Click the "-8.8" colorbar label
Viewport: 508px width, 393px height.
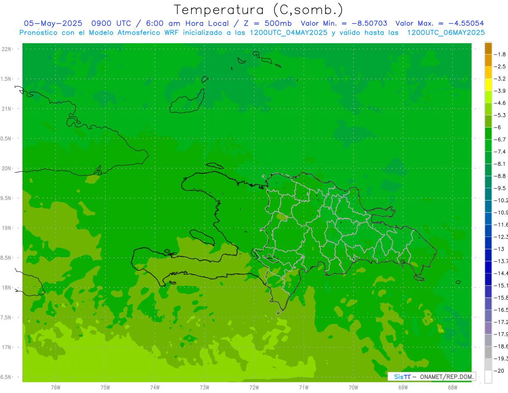(x=500, y=176)
